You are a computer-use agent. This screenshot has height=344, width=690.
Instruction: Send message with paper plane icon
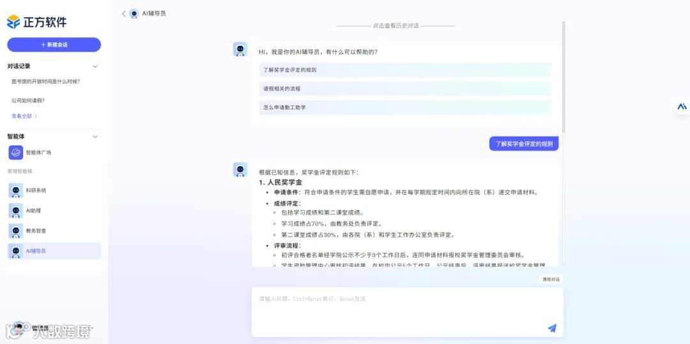[x=552, y=328]
